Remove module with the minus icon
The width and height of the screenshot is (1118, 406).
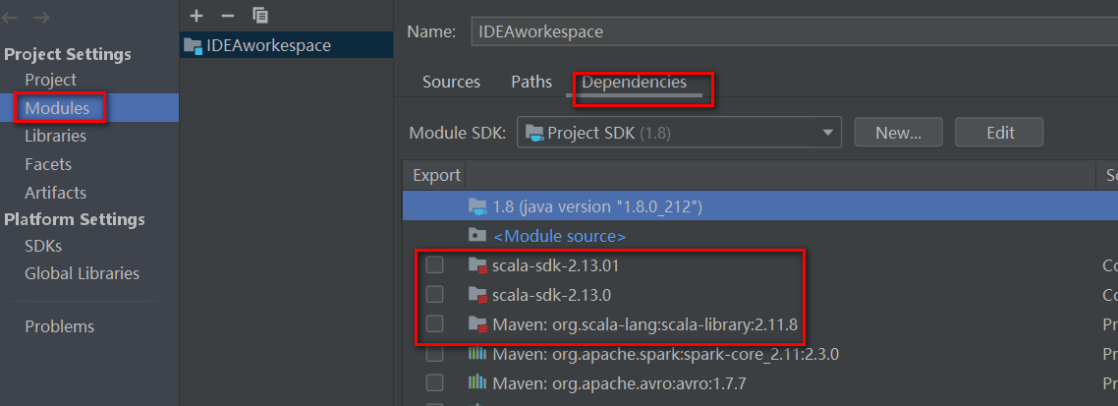227,15
